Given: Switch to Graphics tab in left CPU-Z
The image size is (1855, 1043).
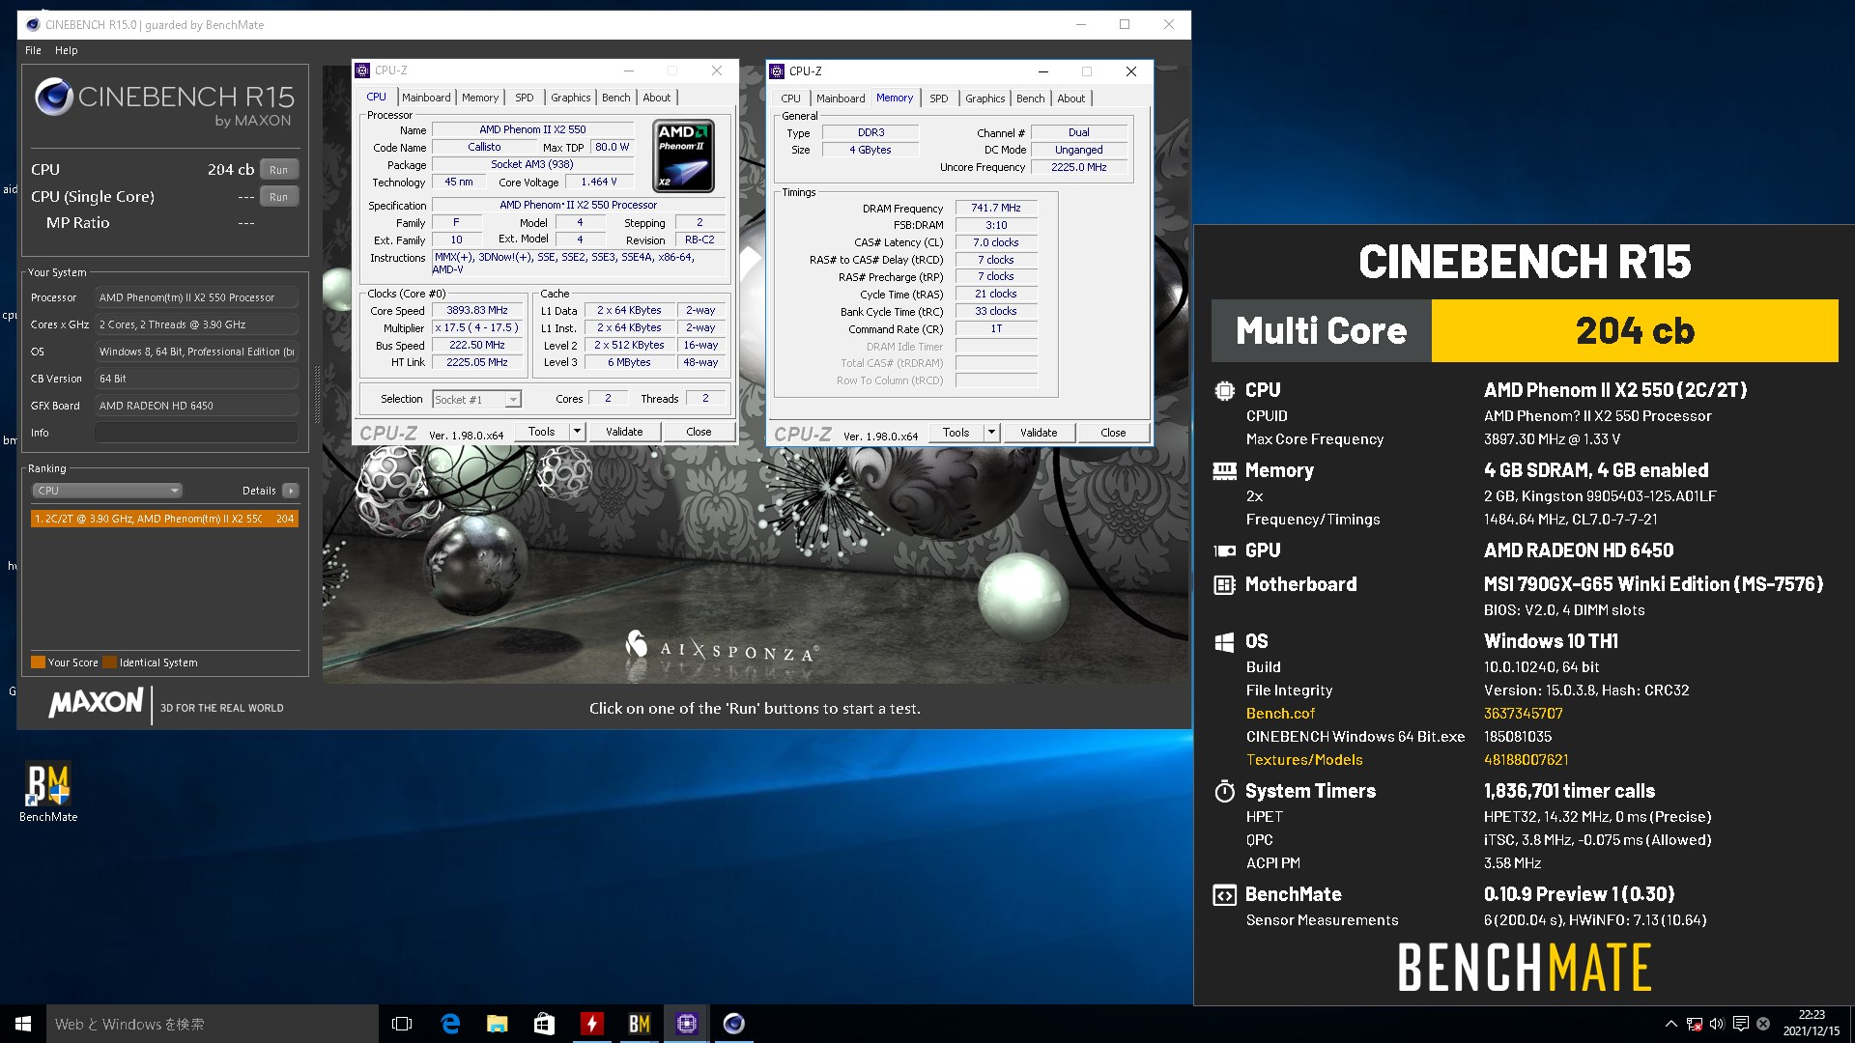Looking at the screenshot, I should pos(571,98).
